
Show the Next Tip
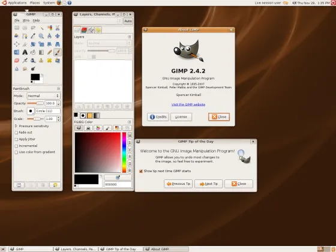[x=209, y=184]
